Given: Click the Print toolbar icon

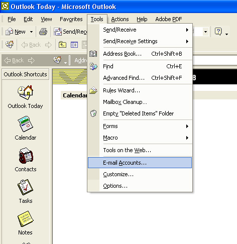Looking at the screenshot, I should [43, 32].
